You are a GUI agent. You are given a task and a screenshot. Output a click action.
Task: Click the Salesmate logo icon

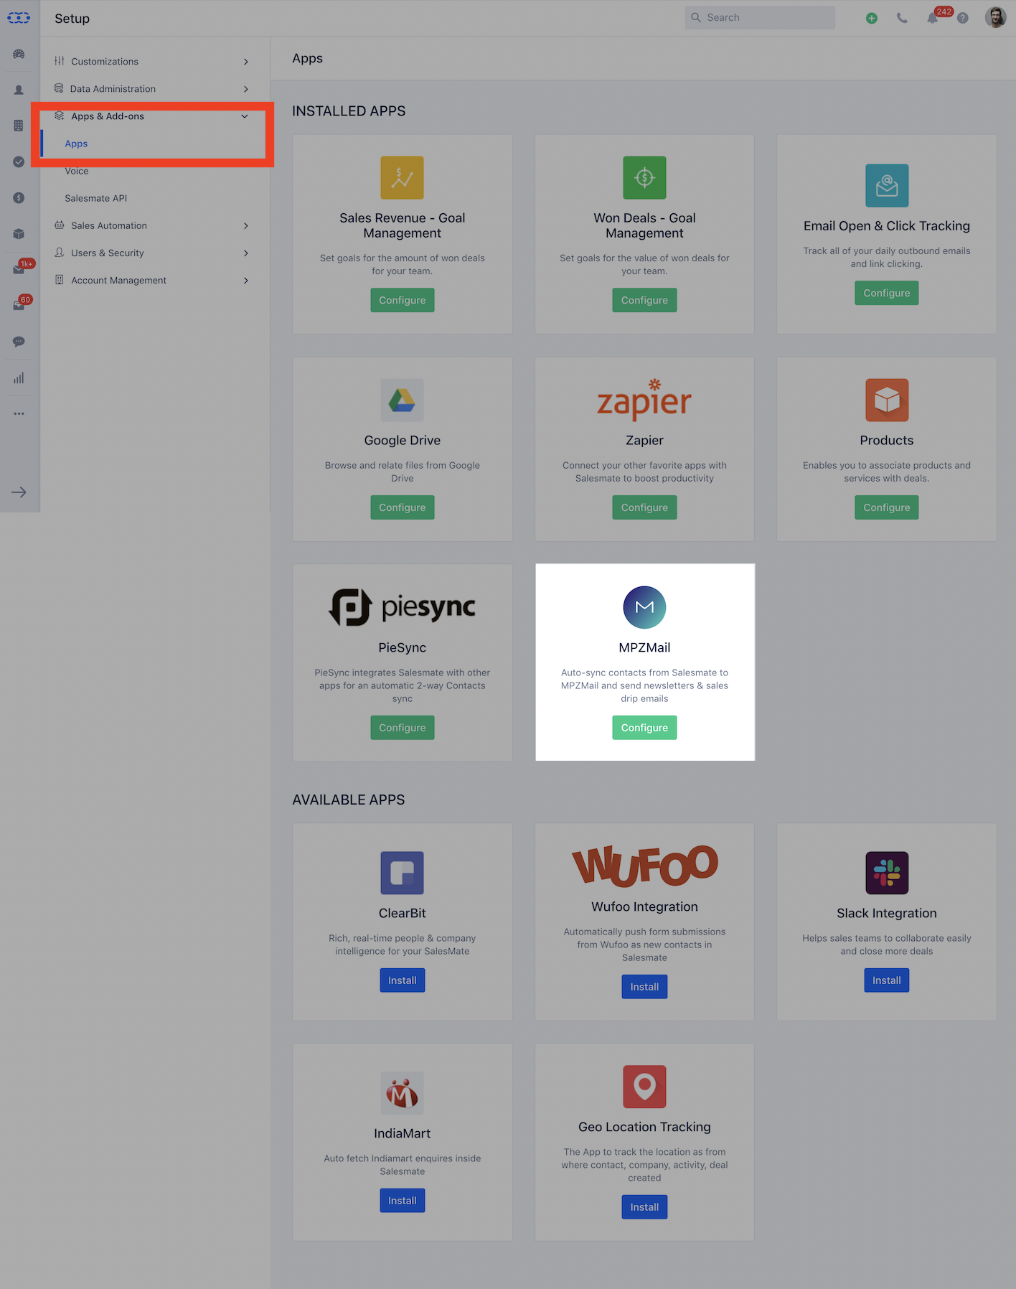pyautogui.click(x=19, y=18)
